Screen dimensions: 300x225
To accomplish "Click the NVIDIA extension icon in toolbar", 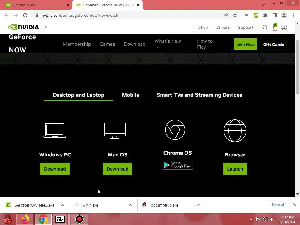I will (256, 15).
